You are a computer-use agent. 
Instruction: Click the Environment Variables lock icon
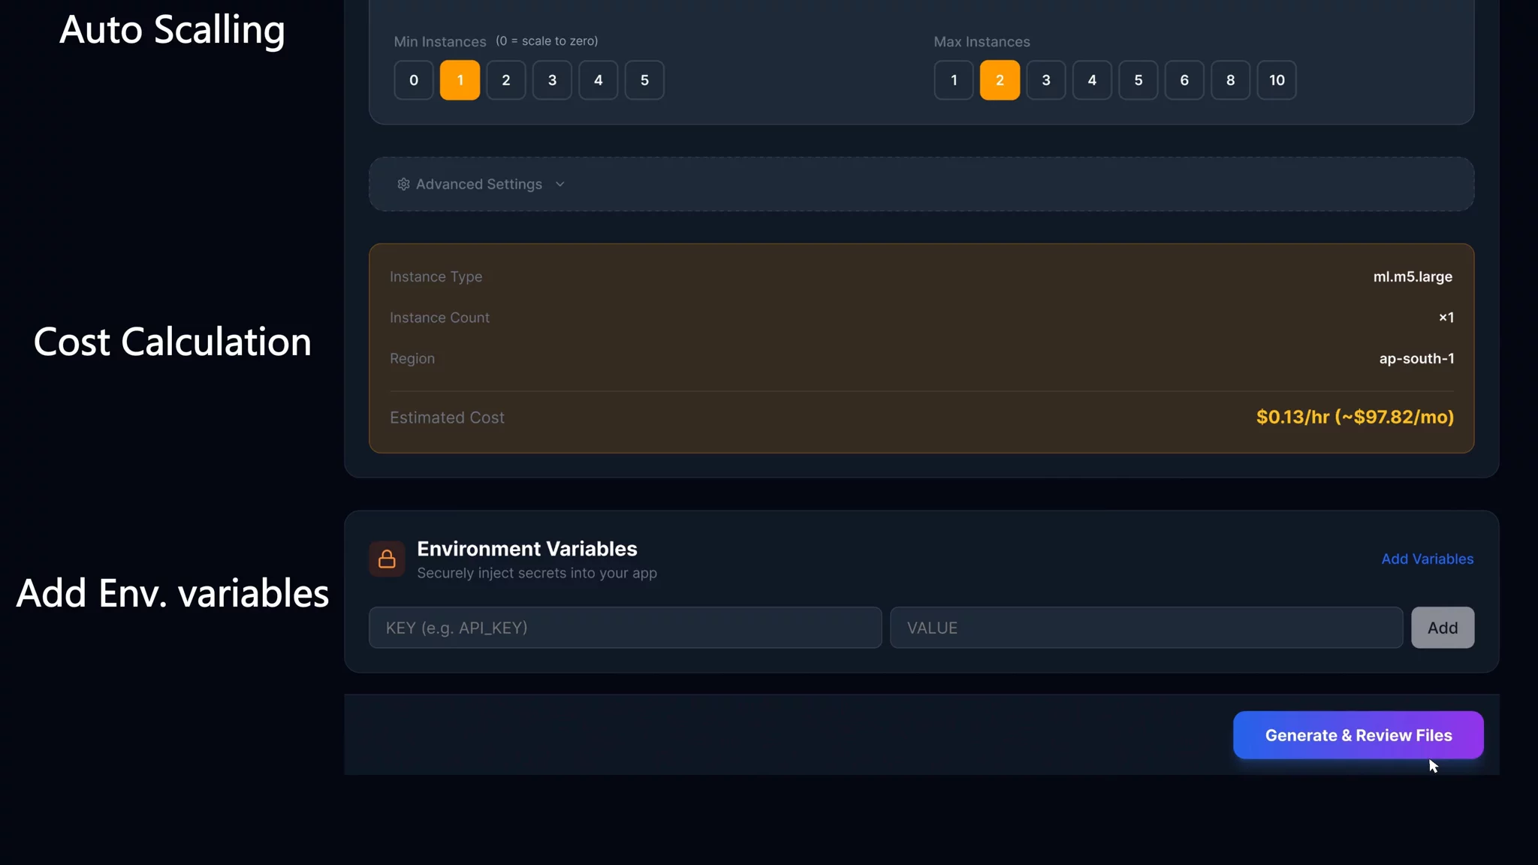387,559
